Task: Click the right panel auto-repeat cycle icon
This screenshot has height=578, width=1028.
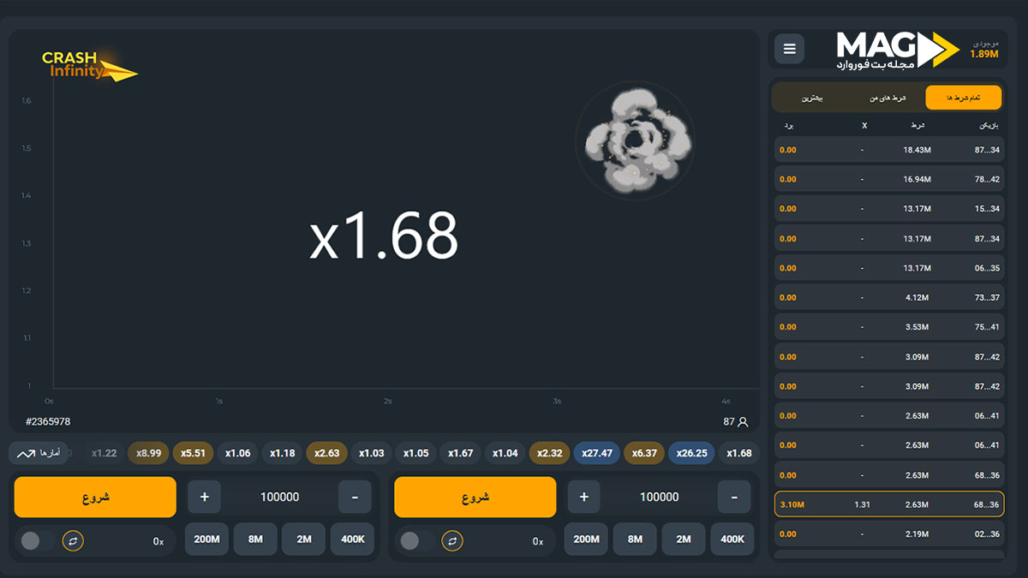Action: pos(452,541)
